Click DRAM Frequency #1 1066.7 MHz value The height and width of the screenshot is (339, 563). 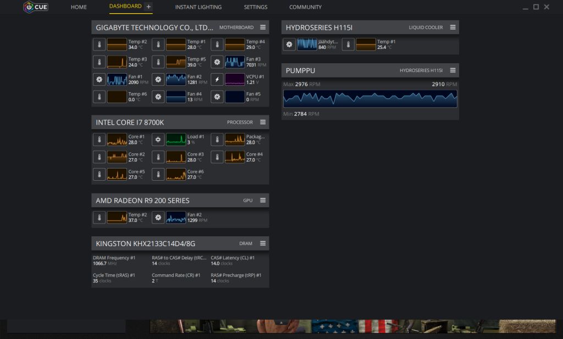[105, 263]
